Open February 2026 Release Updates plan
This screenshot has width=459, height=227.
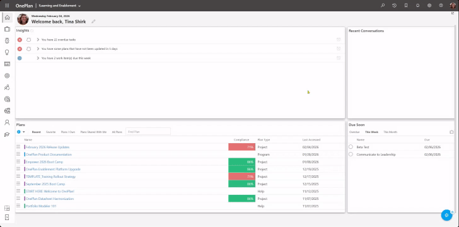pos(47,147)
